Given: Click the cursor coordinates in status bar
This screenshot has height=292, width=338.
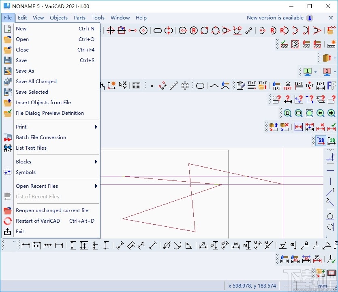Looking at the screenshot, I should pyautogui.click(x=252, y=286).
